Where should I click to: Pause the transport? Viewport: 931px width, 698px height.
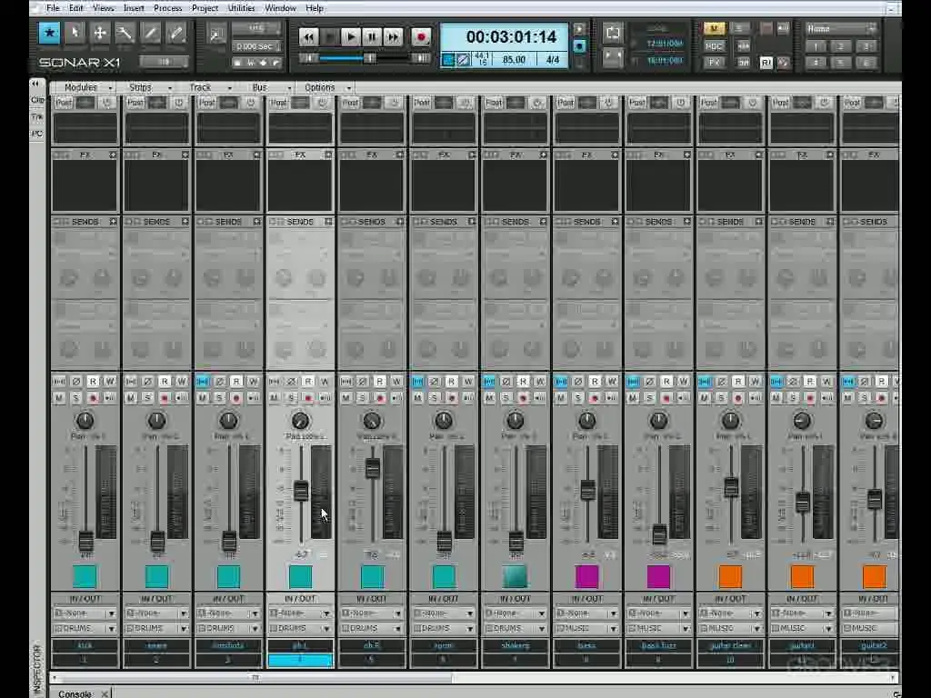tap(372, 36)
